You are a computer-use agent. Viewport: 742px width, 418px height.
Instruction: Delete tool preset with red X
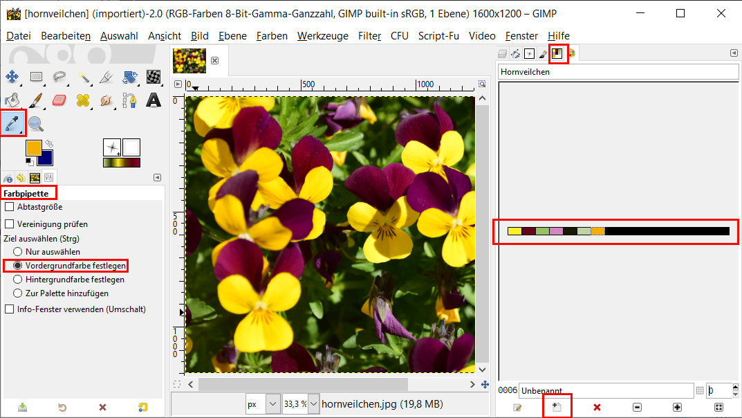102,407
